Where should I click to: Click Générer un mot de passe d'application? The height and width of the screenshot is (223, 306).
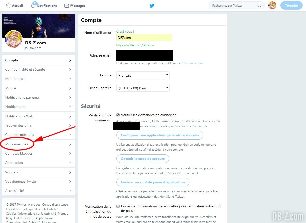click(x=153, y=182)
